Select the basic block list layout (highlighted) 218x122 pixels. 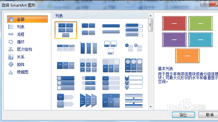(66, 30)
